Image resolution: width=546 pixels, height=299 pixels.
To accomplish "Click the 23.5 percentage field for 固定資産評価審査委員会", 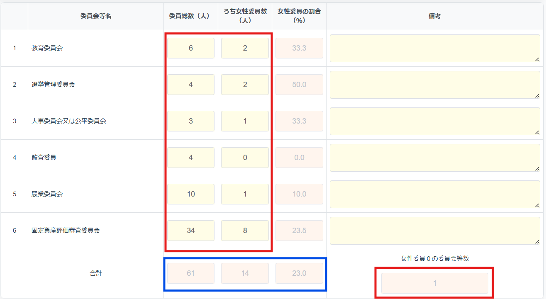I will click(299, 231).
